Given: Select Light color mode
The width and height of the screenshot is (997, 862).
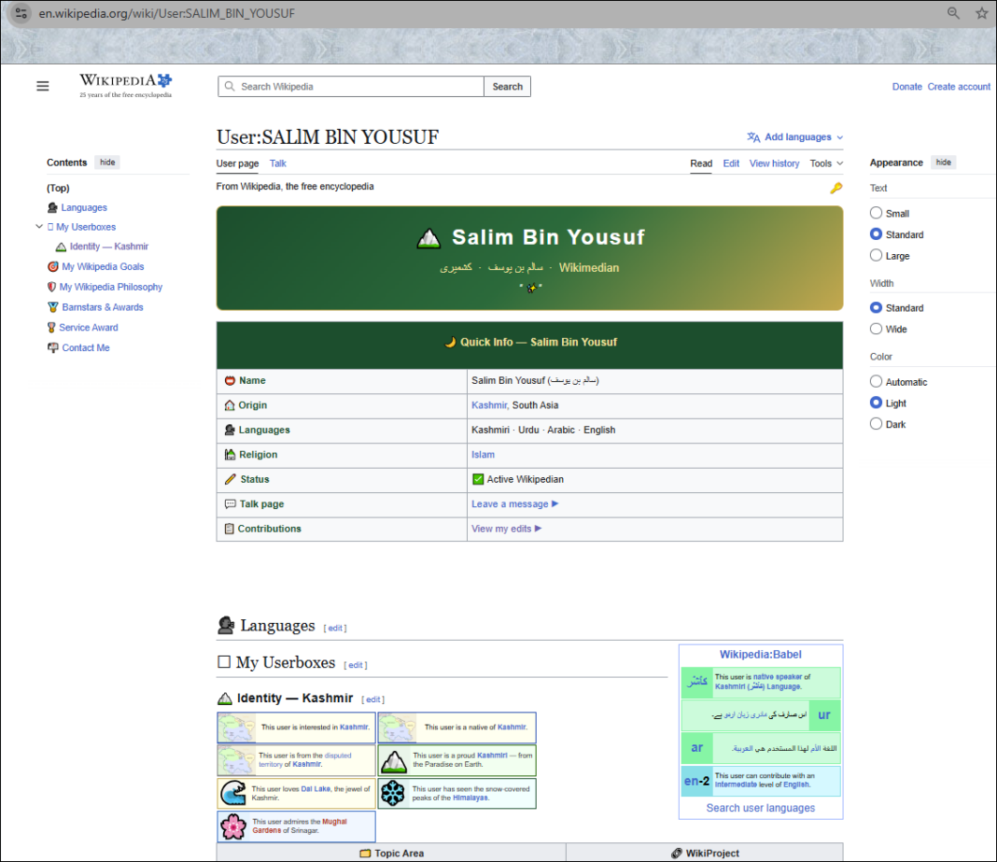Looking at the screenshot, I should click(877, 403).
